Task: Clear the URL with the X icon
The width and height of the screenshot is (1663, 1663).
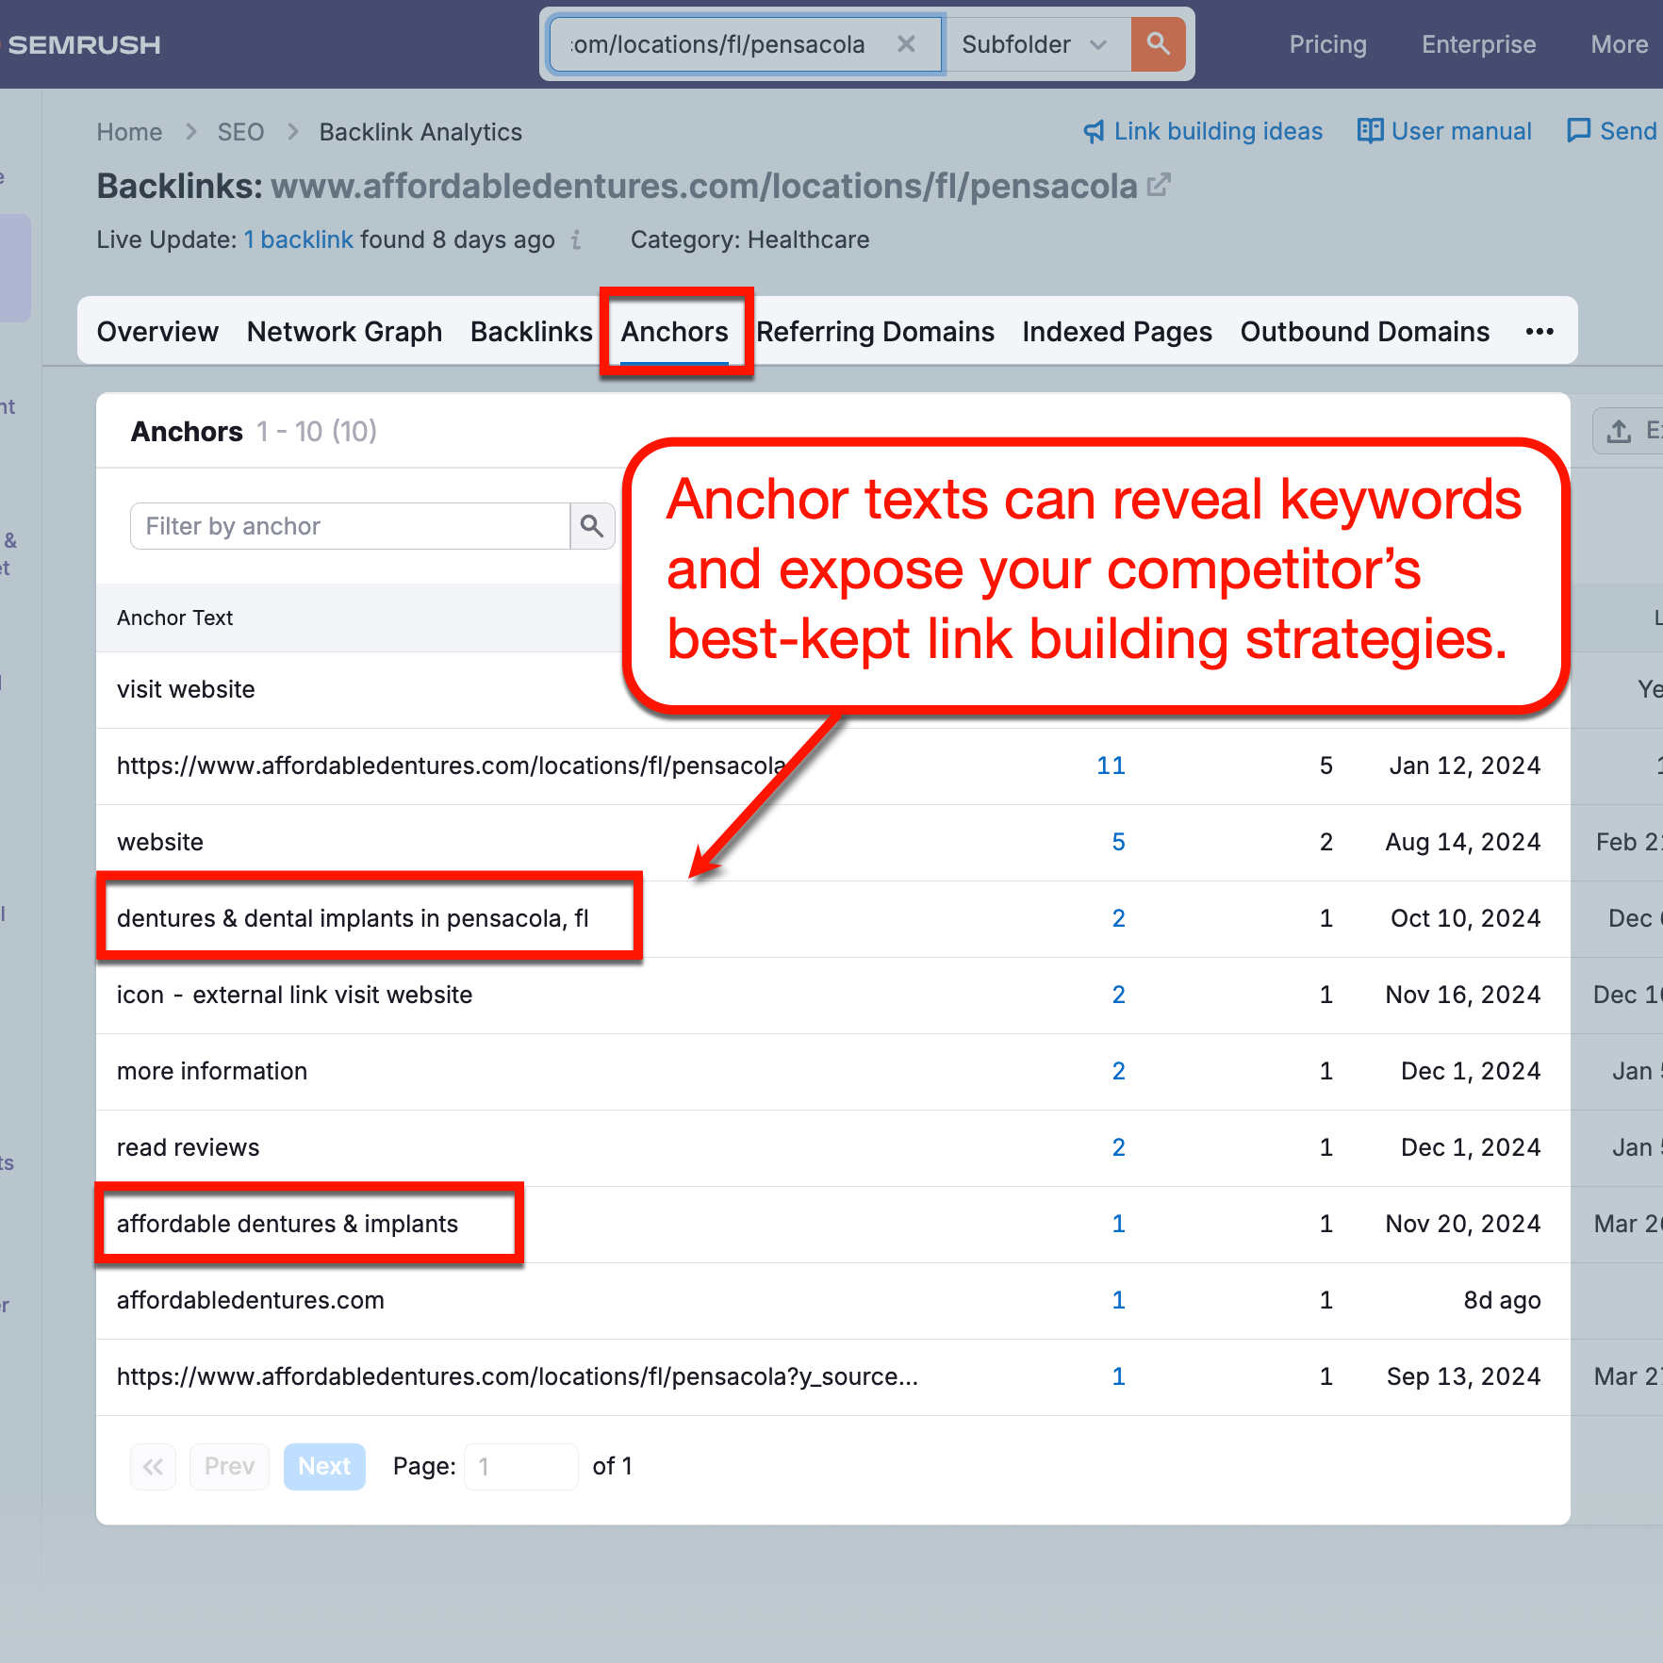Action: click(906, 44)
